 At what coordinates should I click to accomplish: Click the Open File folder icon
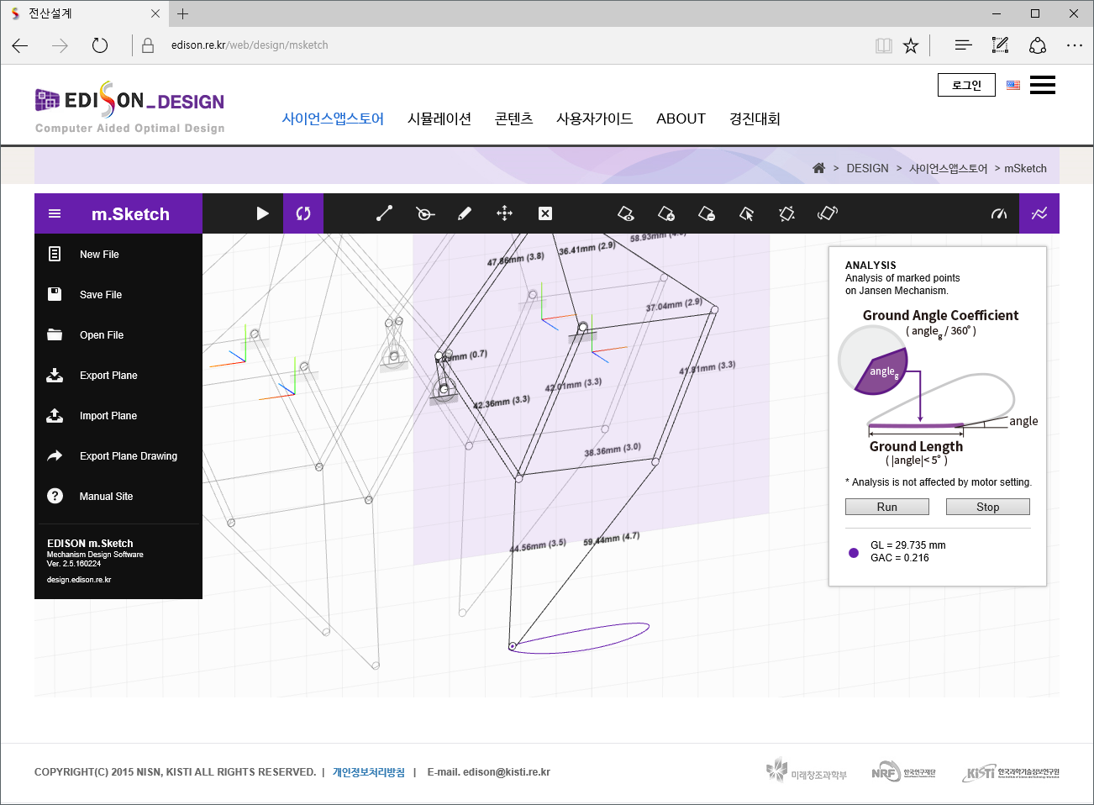pyautogui.click(x=55, y=334)
